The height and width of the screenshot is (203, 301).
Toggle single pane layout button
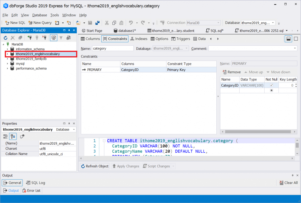pos(296,39)
